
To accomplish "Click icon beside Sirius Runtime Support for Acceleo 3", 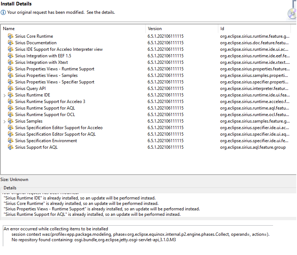I will [11, 101].
